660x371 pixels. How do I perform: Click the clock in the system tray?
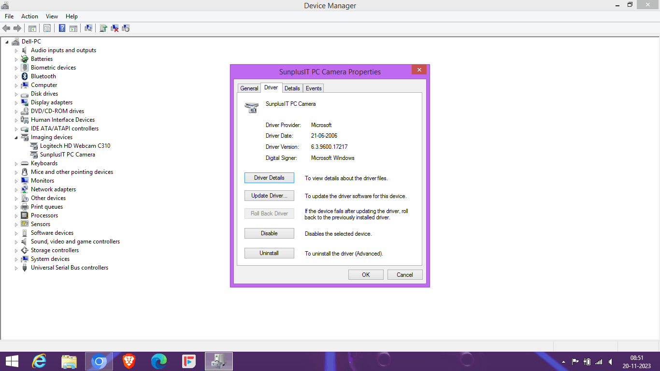click(637, 361)
